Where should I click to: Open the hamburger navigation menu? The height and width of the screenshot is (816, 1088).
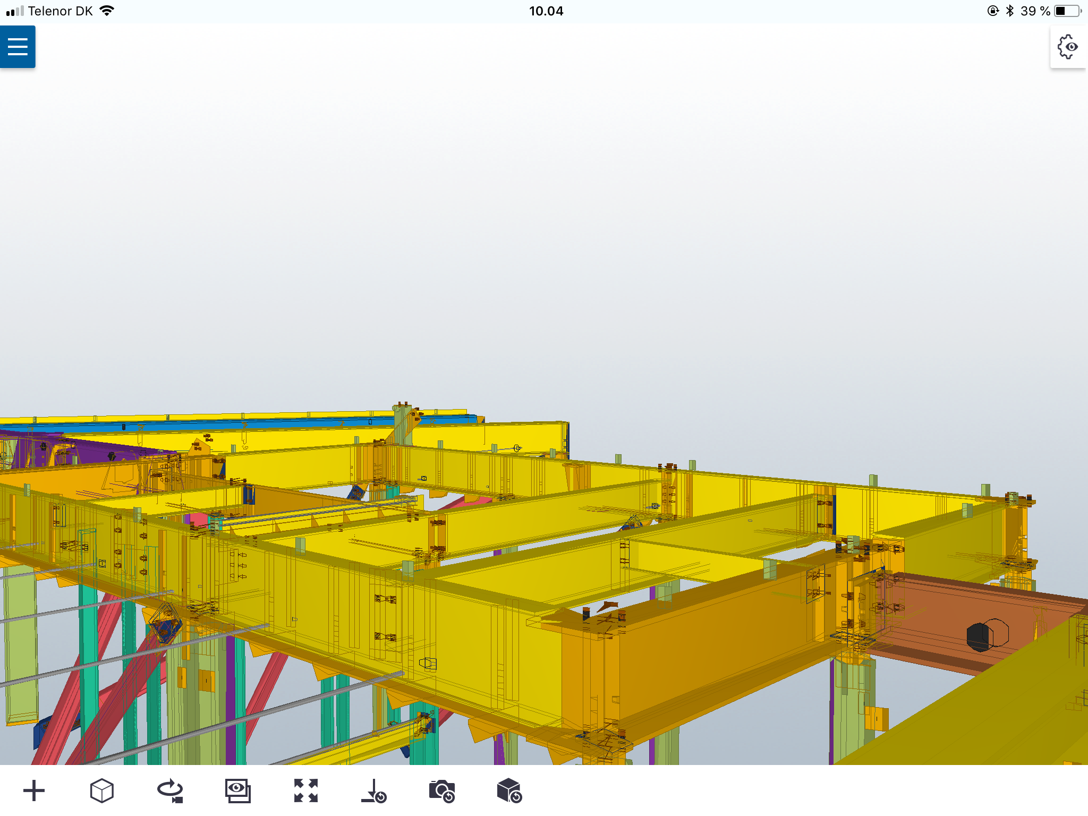click(x=18, y=47)
